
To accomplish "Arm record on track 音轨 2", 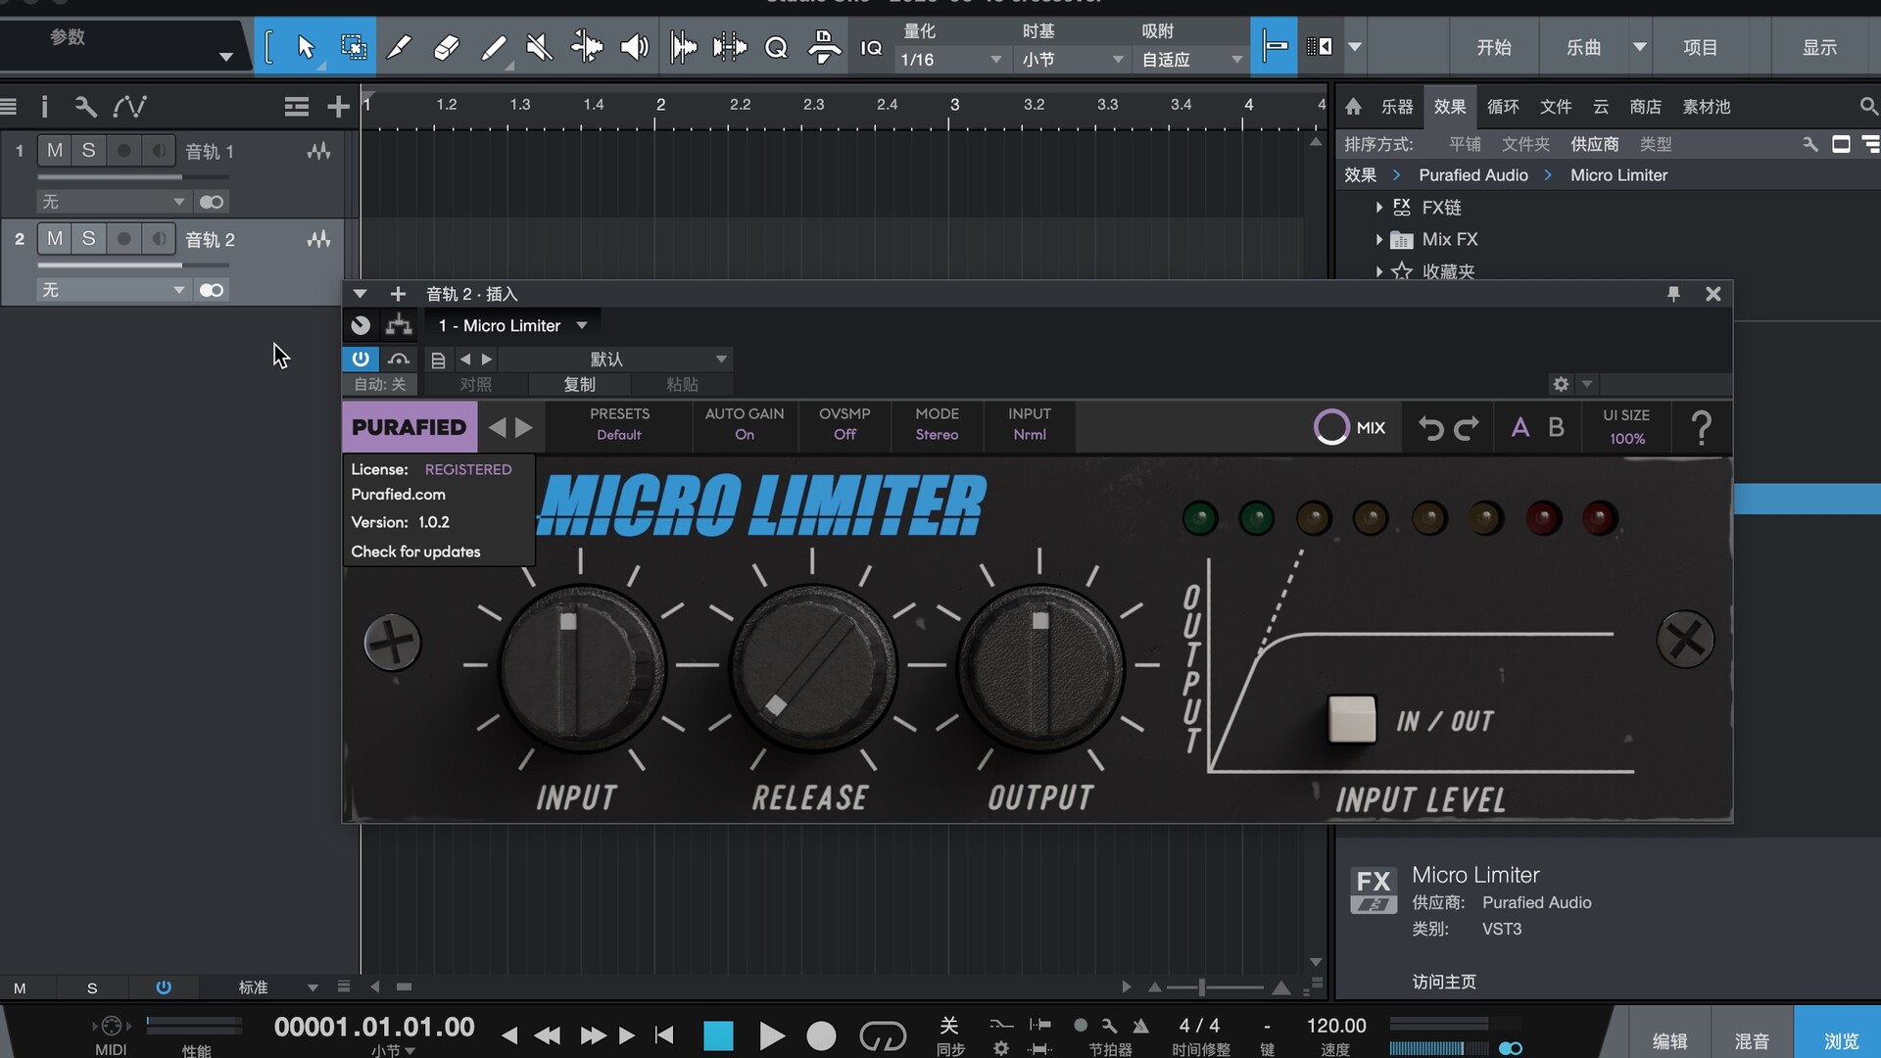I will coord(123,238).
